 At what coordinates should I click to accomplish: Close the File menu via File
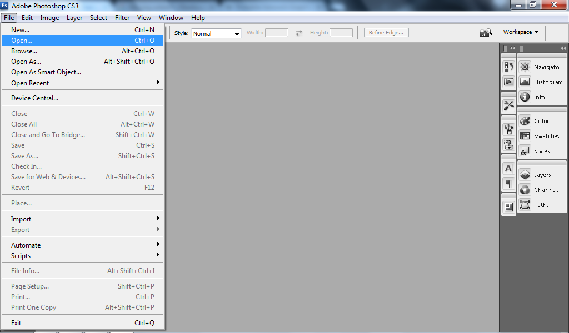(9, 17)
